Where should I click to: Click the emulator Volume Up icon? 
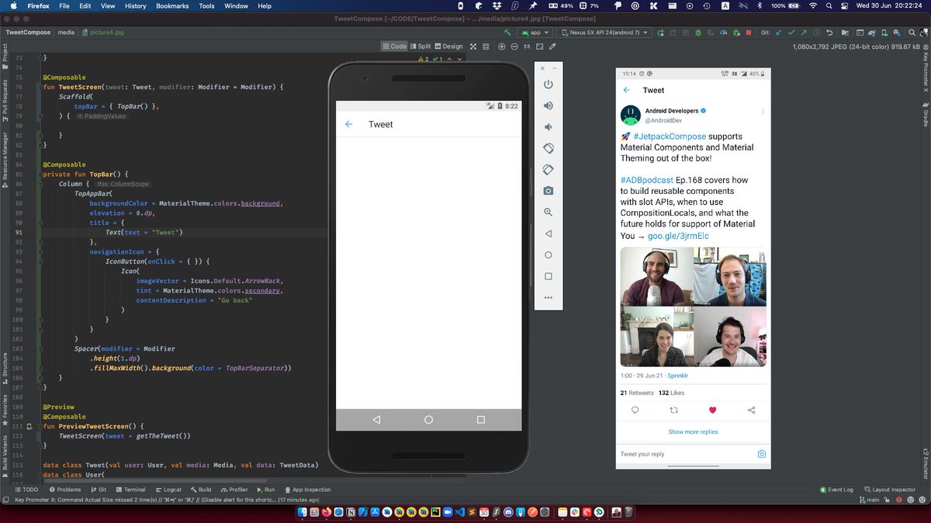coord(548,106)
